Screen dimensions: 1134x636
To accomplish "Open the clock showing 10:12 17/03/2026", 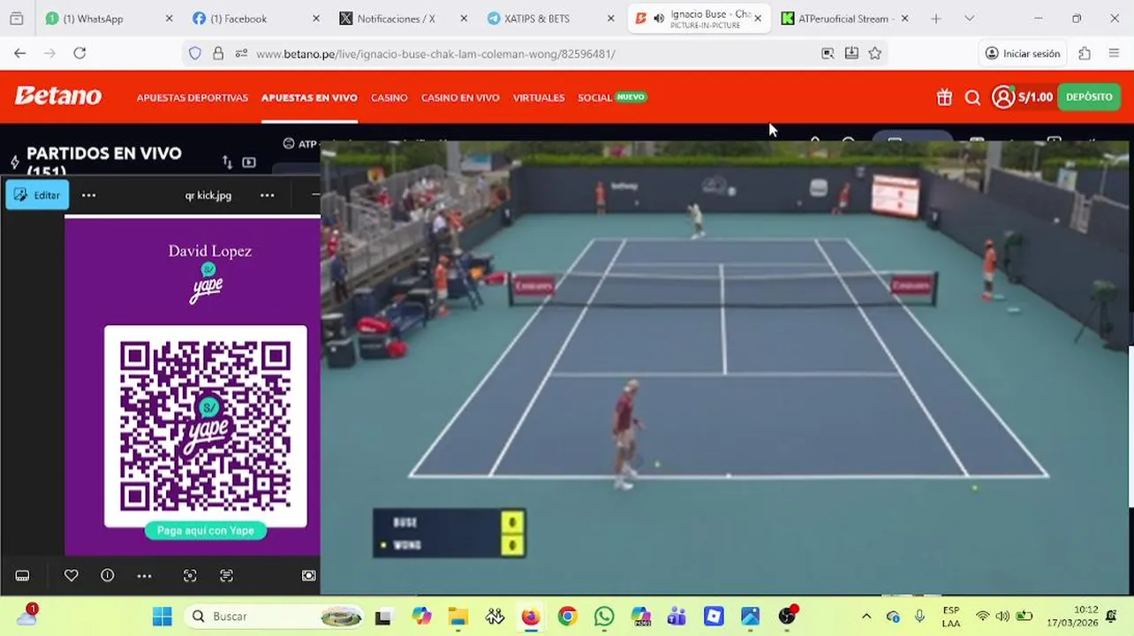I will 1071,616.
